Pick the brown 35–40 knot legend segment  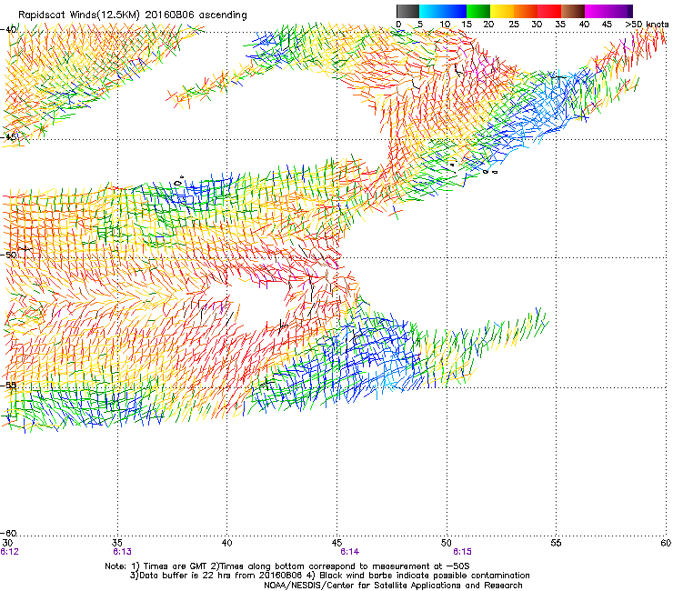pyautogui.click(x=573, y=11)
